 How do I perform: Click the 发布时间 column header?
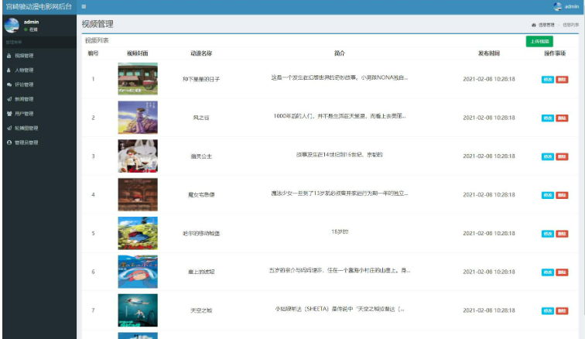[x=489, y=53]
